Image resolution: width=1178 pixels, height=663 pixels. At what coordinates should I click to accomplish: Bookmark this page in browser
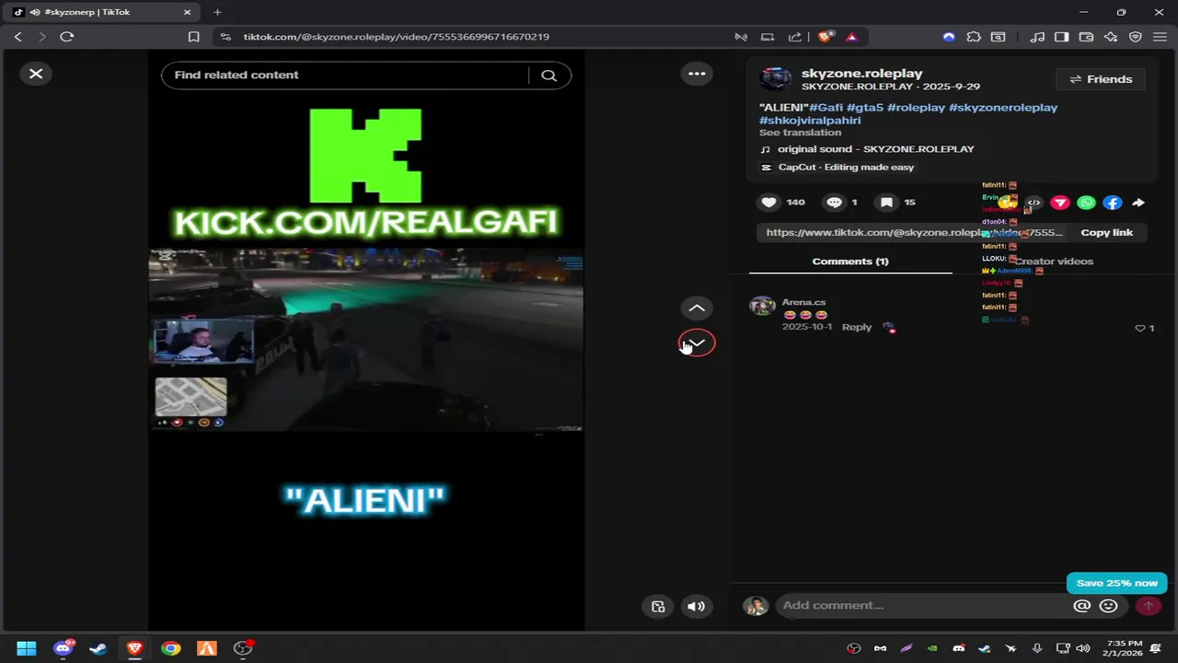coord(193,37)
